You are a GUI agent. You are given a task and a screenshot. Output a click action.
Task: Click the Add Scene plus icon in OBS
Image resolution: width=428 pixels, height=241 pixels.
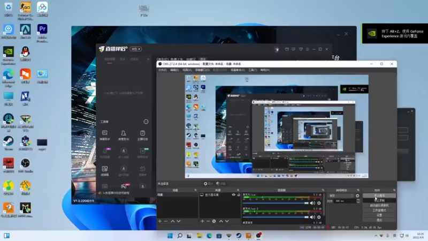tap(160, 221)
